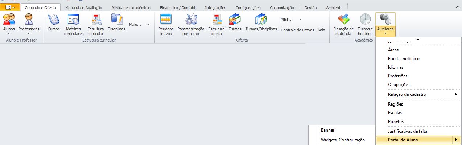The height and width of the screenshot is (145, 462).
Task: Open the Alunos icon
Action: pyautogui.click(x=9, y=19)
